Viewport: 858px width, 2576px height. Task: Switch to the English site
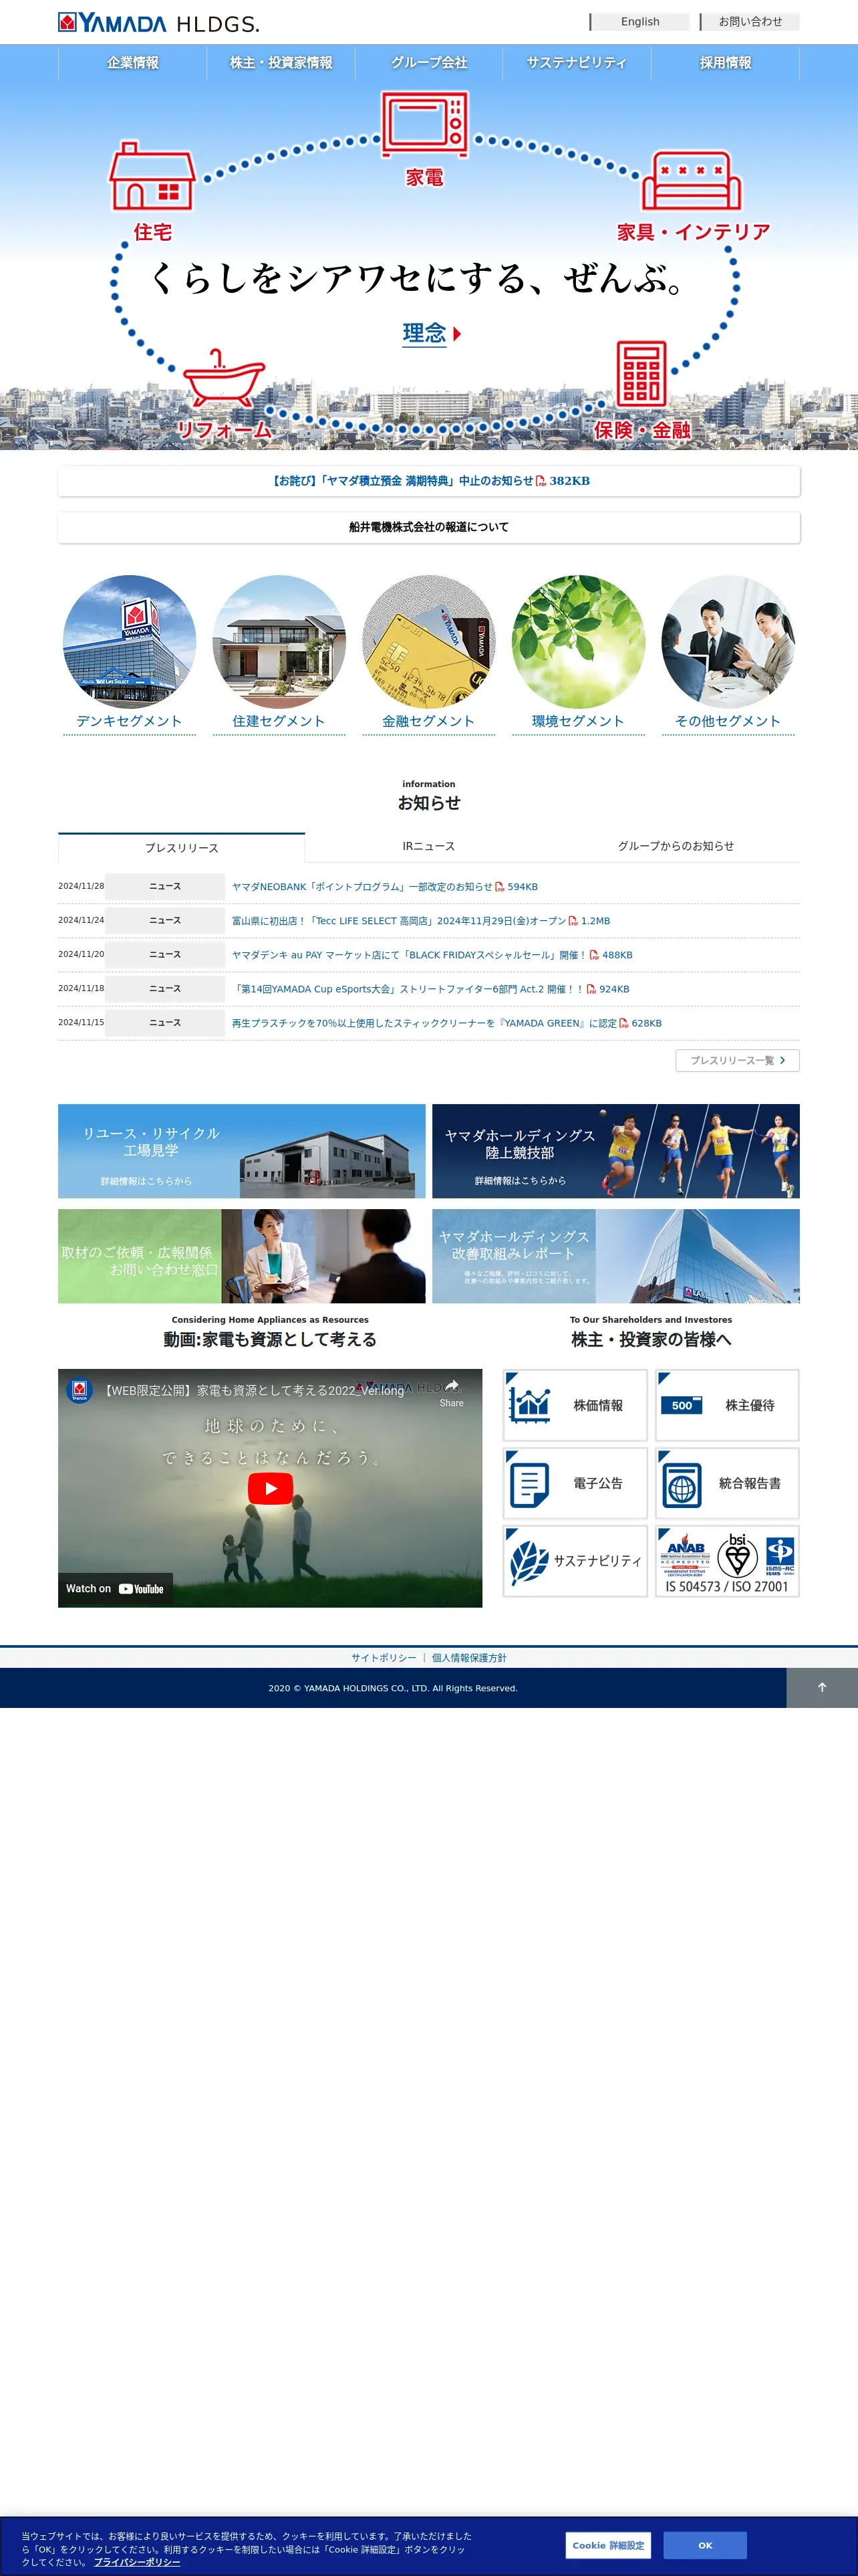(x=640, y=22)
